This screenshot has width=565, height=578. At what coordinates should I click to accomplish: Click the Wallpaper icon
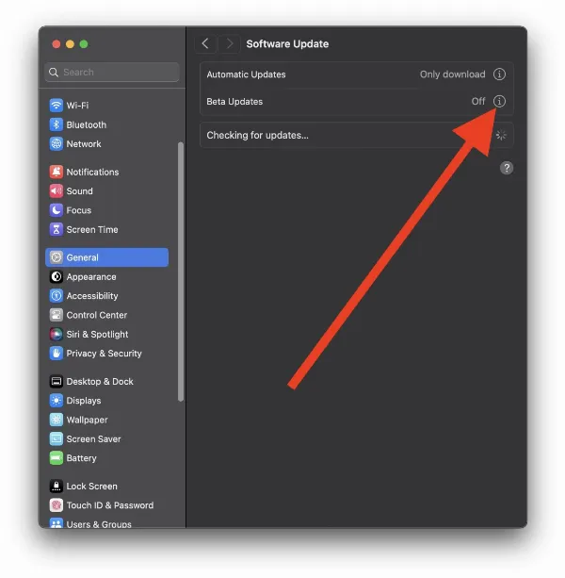(56, 420)
